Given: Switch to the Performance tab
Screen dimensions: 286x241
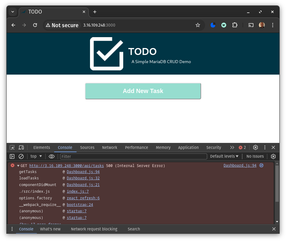Looking at the screenshot, I should click(137, 147).
